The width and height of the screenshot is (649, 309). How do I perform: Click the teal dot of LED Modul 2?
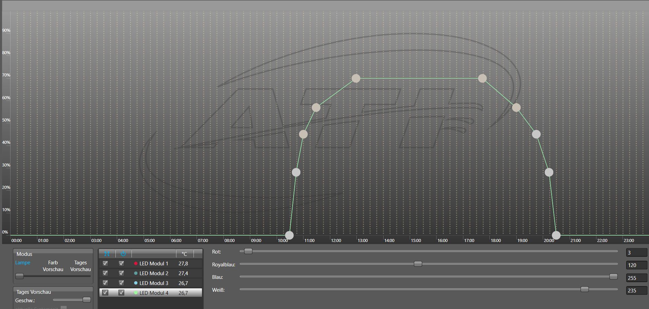(x=136, y=273)
